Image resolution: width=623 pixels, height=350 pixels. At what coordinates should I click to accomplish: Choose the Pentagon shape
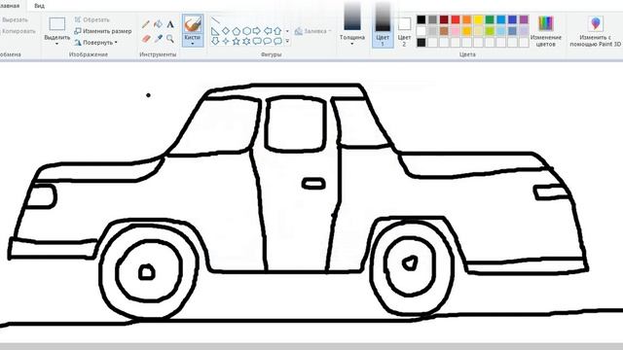tap(236, 31)
